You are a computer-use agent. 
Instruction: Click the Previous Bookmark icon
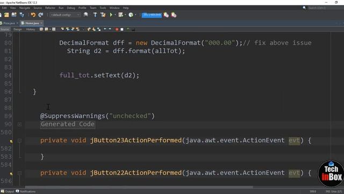click(x=89, y=29)
